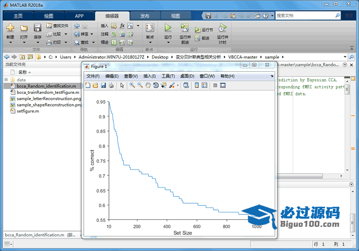Toggle the Data Cursor tool in Figure 1
Viewport: 359px width, 251px height.
pos(164,85)
